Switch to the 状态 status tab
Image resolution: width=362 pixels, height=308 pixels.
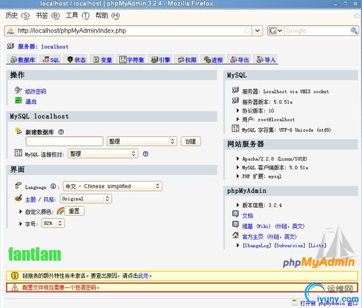(x=77, y=60)
